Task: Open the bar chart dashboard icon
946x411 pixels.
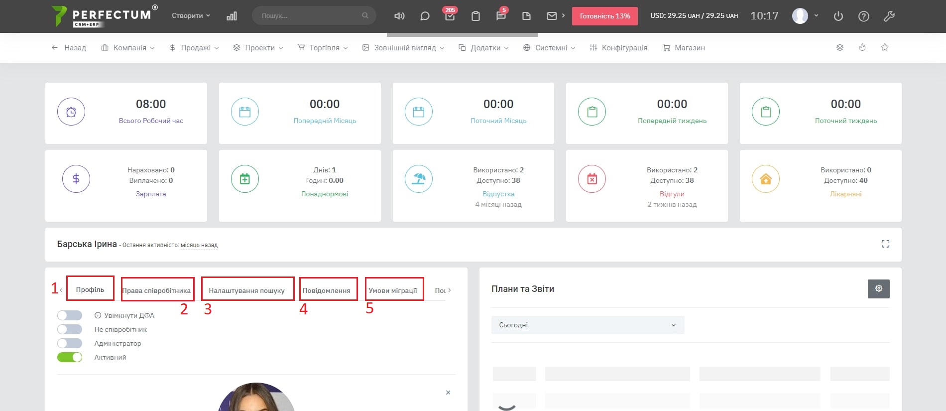Action: click(x=232, y=16)
